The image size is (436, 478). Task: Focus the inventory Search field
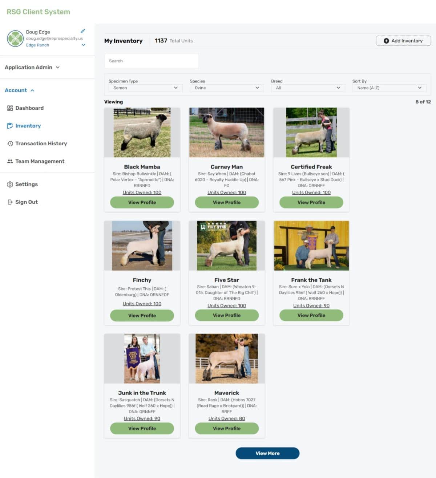(152, 61)
